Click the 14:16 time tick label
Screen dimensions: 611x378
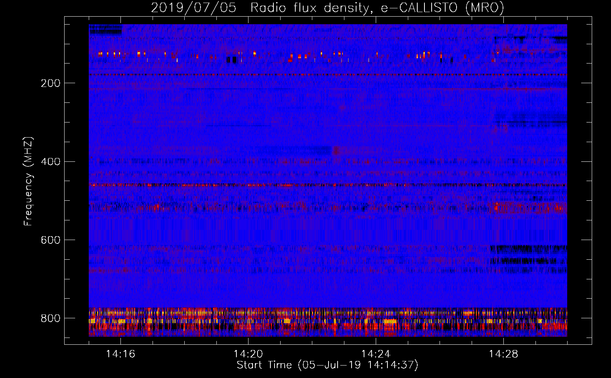tap(120, 354)
